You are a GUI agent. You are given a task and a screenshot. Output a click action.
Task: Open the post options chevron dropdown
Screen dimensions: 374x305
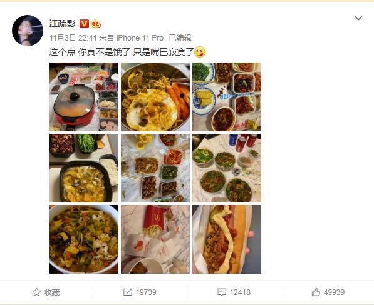coord(358,18)
